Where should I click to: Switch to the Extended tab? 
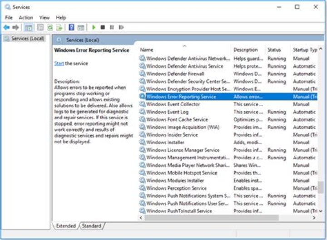coord(66,225)
